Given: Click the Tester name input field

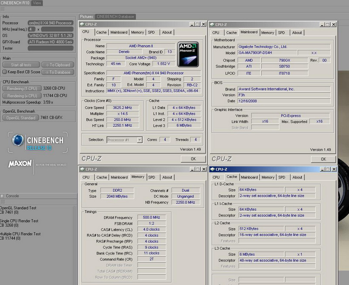Looking at the screenshot, I should pos(50,48).
